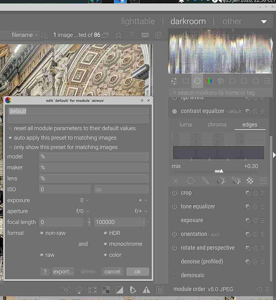Switch to the chroma tab
The height and width of the screenshot is (300, 276).
[x=217, y=125]
